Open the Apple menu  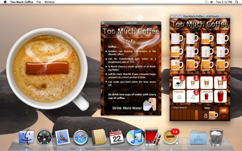5,2
